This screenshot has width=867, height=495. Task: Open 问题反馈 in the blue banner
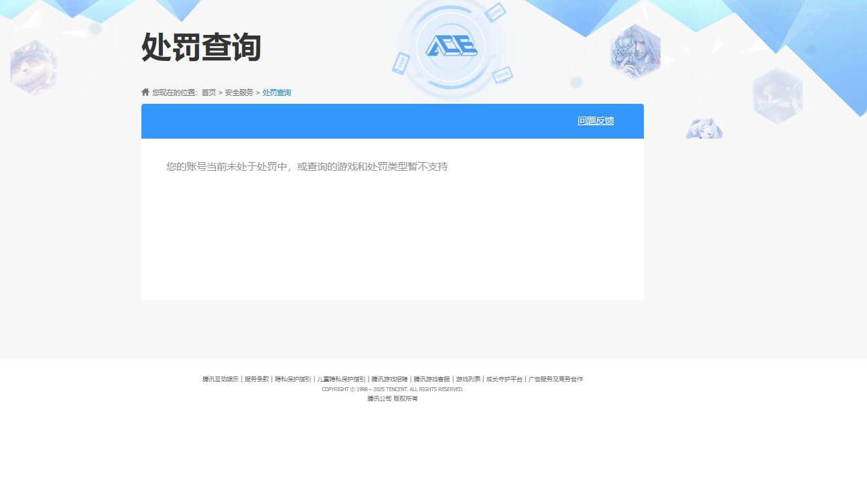tap(595, 121)
